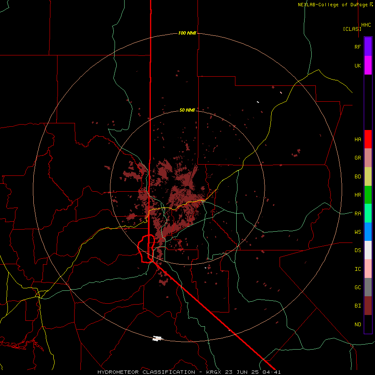Viewport: 375px width, 375px height.
Task: Click the IC pink legend swatch
Action: (368, 269)
